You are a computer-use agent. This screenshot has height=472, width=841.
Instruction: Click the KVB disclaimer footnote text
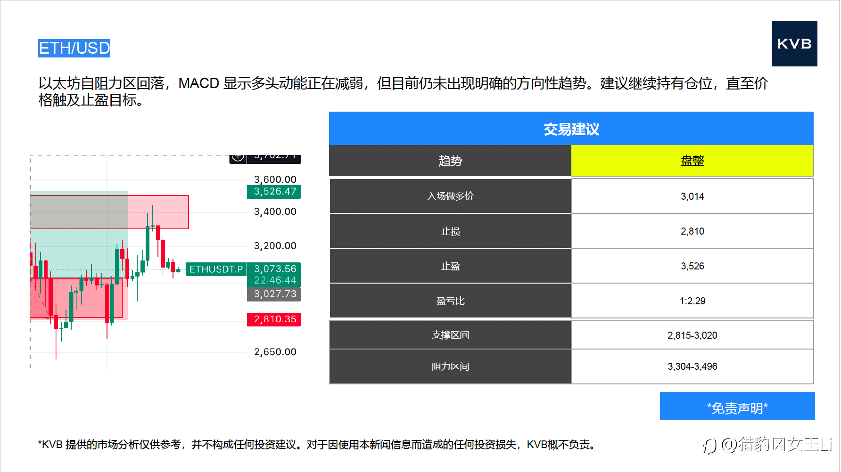(x=318, y=445)
